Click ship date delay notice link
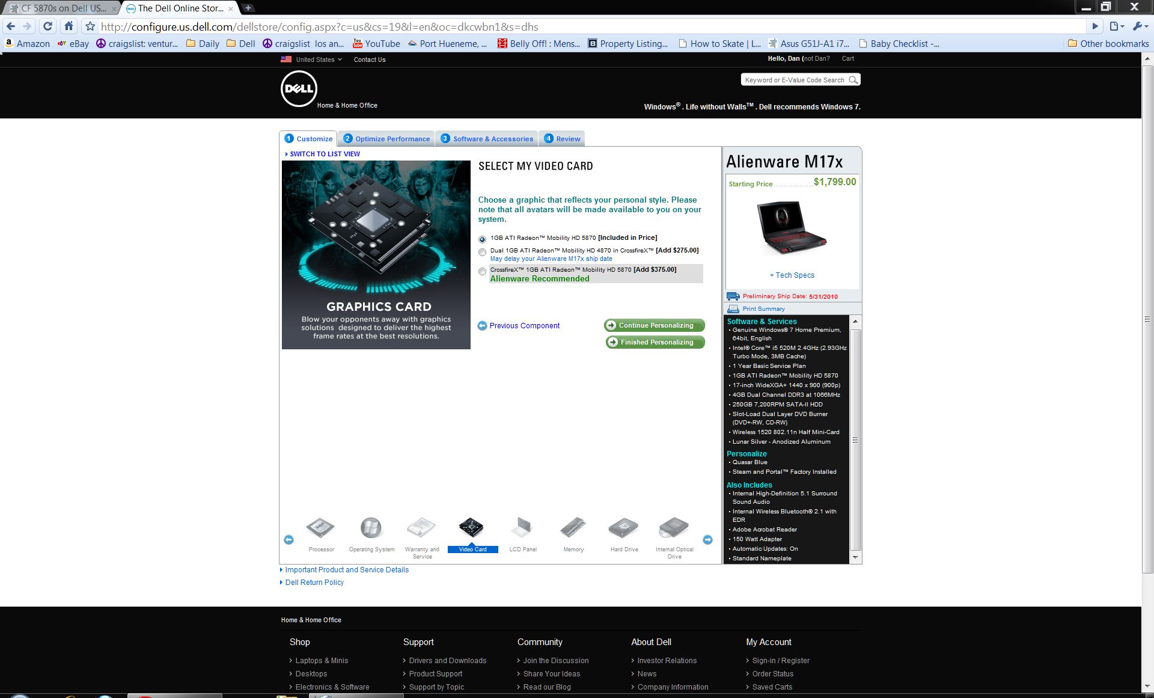Viewport: 1154px width, 698px height. (x=551, y=259)
